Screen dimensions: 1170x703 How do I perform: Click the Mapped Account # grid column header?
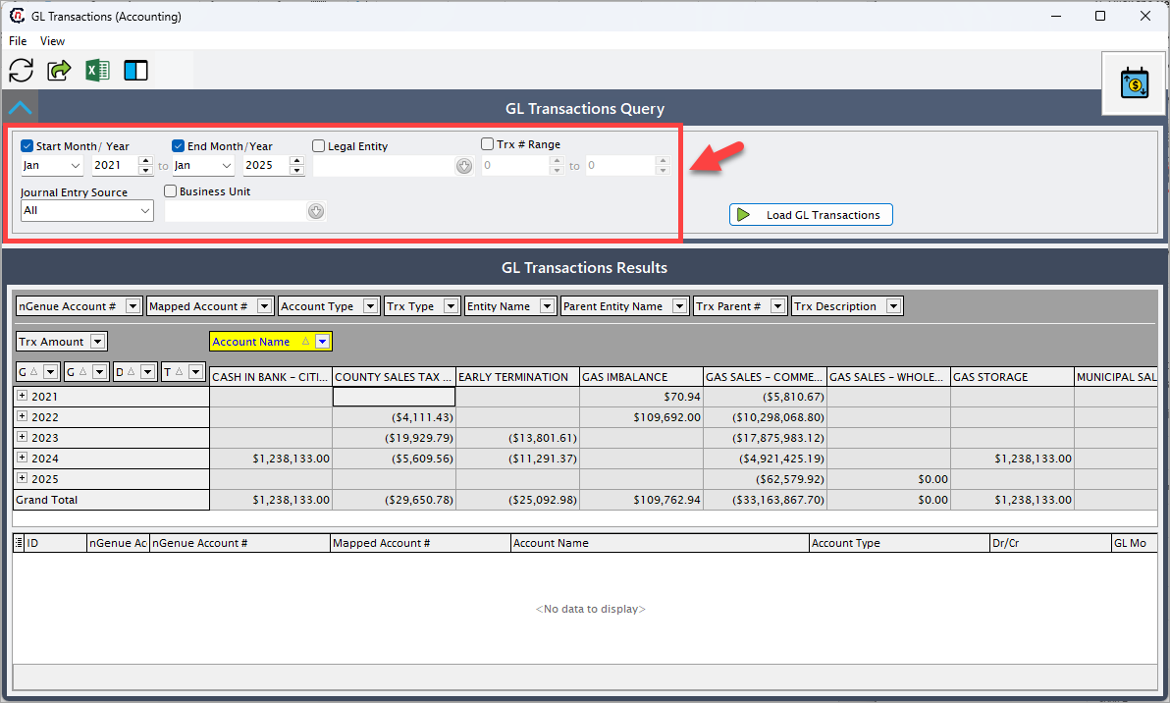click(x=420, y=543)
